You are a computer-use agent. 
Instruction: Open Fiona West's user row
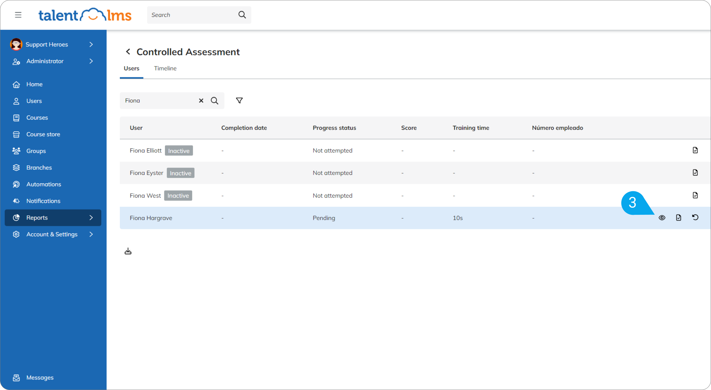click(x=415, y=196)
